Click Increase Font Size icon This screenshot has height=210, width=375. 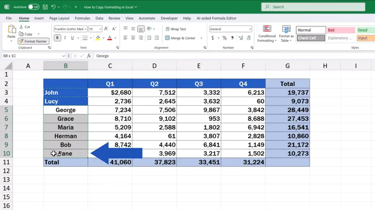[x=106, y=29]
